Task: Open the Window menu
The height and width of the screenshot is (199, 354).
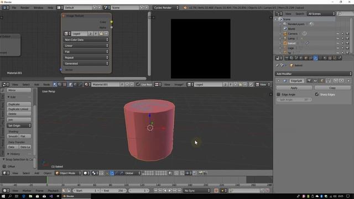Action: pyautogui.click(x=38, y=8)
